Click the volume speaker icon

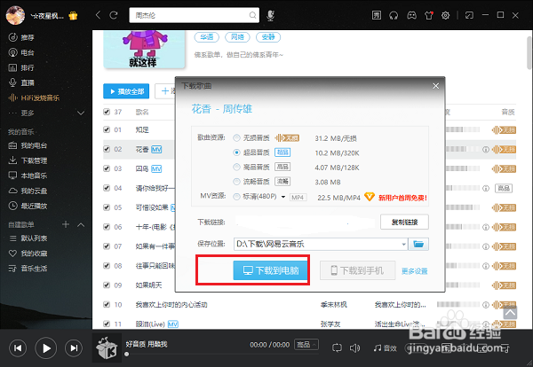click(354, 347)
